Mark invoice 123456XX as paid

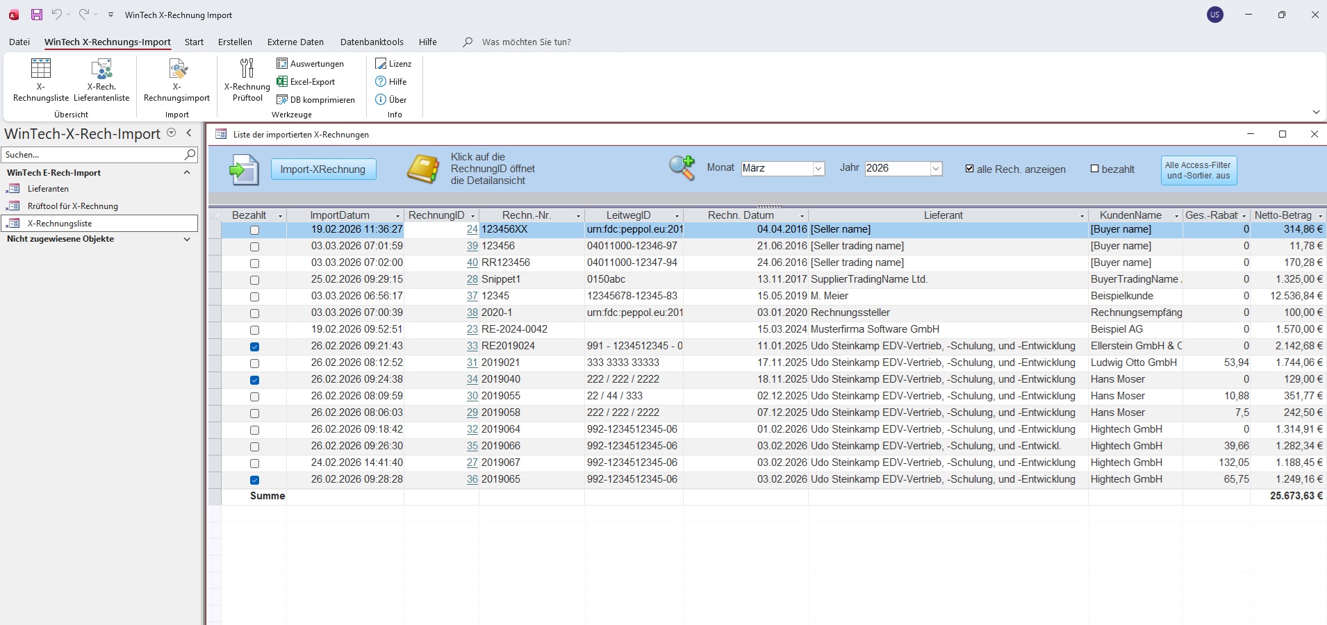click(x=254, y=230)
